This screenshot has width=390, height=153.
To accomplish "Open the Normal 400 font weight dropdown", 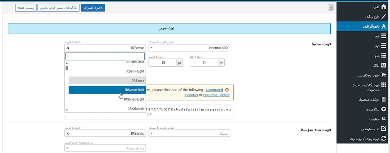I will click(x=189, y=48).
